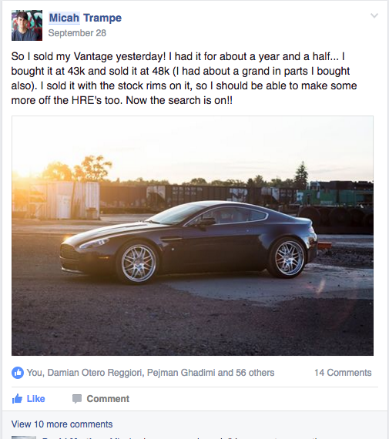The width and height of the screenshot is (389, 439).
Task: Expand View 10 more comments
Action: [x=62, y=424]
